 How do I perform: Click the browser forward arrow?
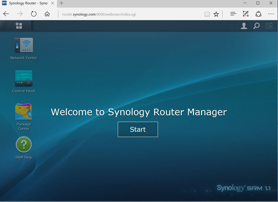(20, 14)
